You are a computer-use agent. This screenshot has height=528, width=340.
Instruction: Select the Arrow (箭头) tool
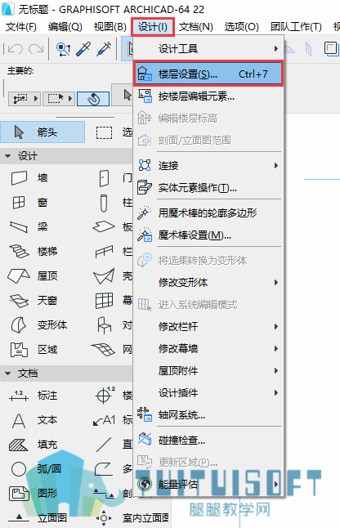pyautogui.click(x=42, y=132)
